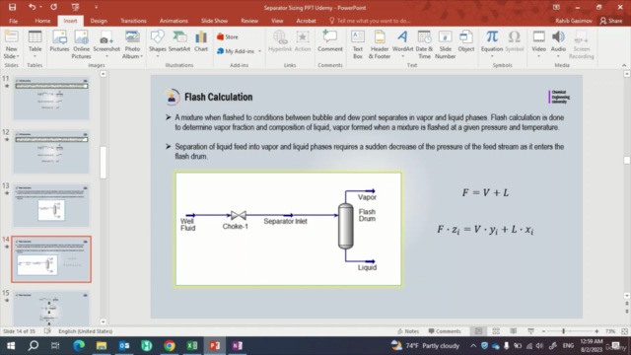The width and height of the screenshot is (631, 355).
Task: Open Windows Start menu
Action: pos(11,346)
